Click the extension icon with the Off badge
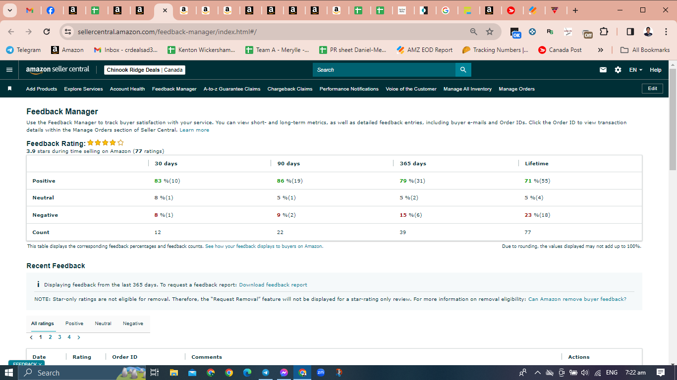The height and width of the screenshot is (380, 677). (x=587, y=33)
